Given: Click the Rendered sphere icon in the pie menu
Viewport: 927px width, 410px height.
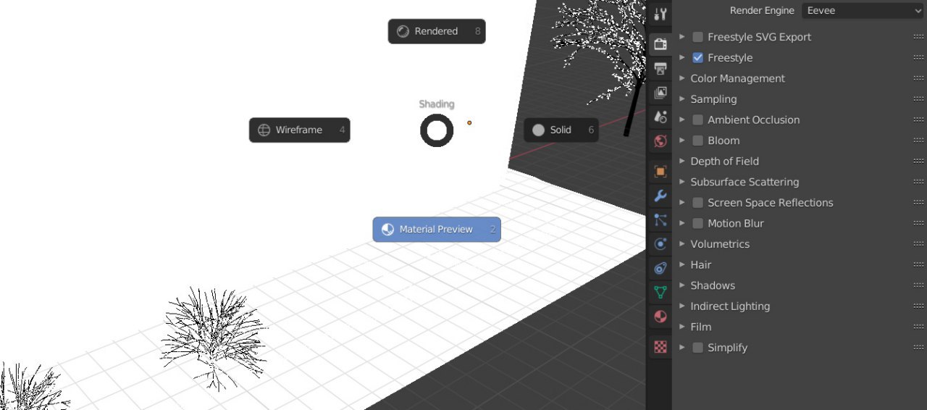Looking at the screenshot, I should tap(403, 31).
